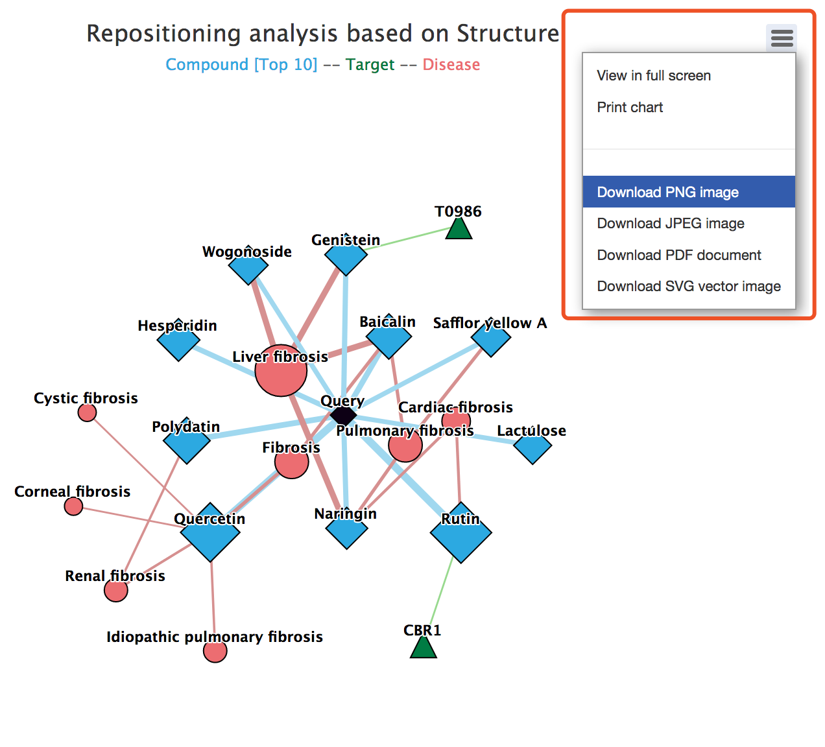Toggle the Disease legend label
Image resolution: width=825 pixels, height=747 pixels.
tap(451, 65)
